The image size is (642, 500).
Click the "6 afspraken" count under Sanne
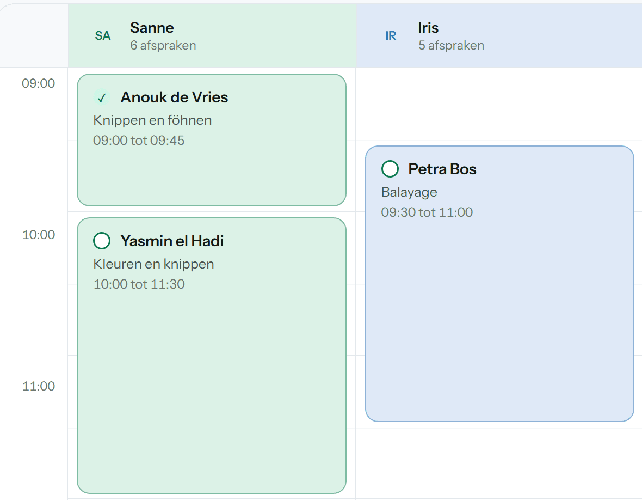pos(163,46)
